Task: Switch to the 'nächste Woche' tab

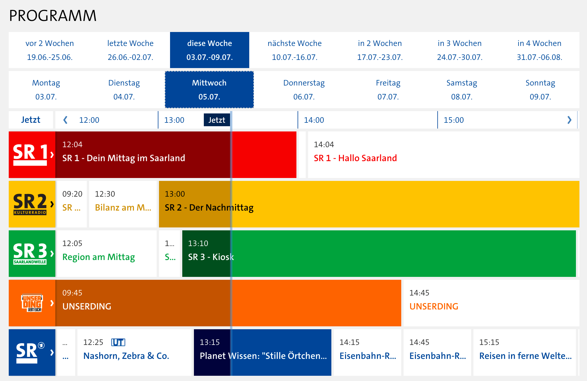Action: pos(294,50)
